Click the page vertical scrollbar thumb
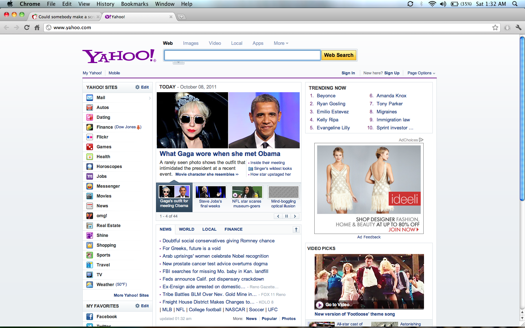This screenshot has height=328, width=525. coord(522,118)
